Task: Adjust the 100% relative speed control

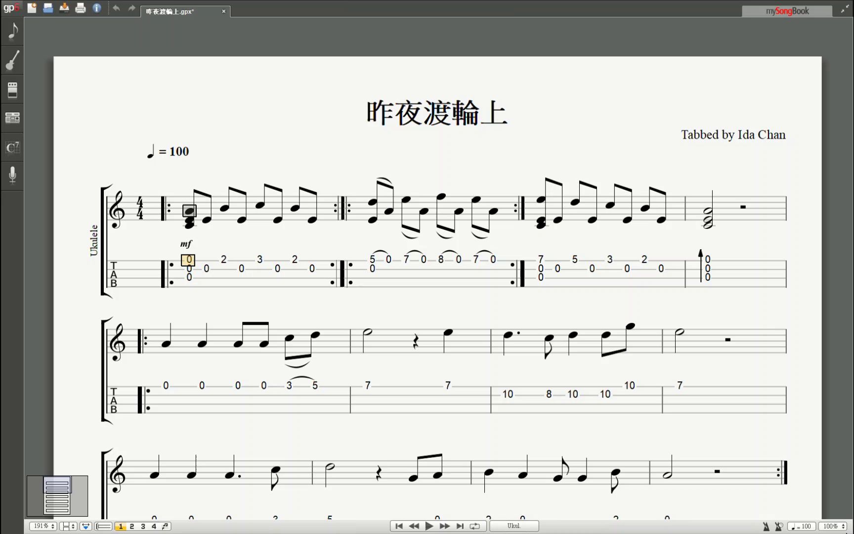Action: click(x=833, y=527)
